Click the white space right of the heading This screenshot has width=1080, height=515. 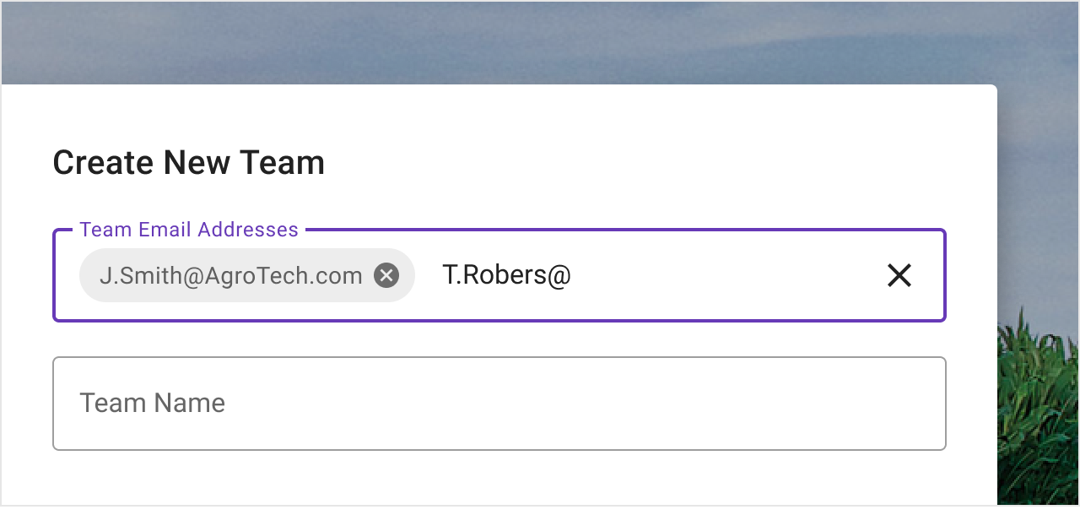(x=658, y=162)
